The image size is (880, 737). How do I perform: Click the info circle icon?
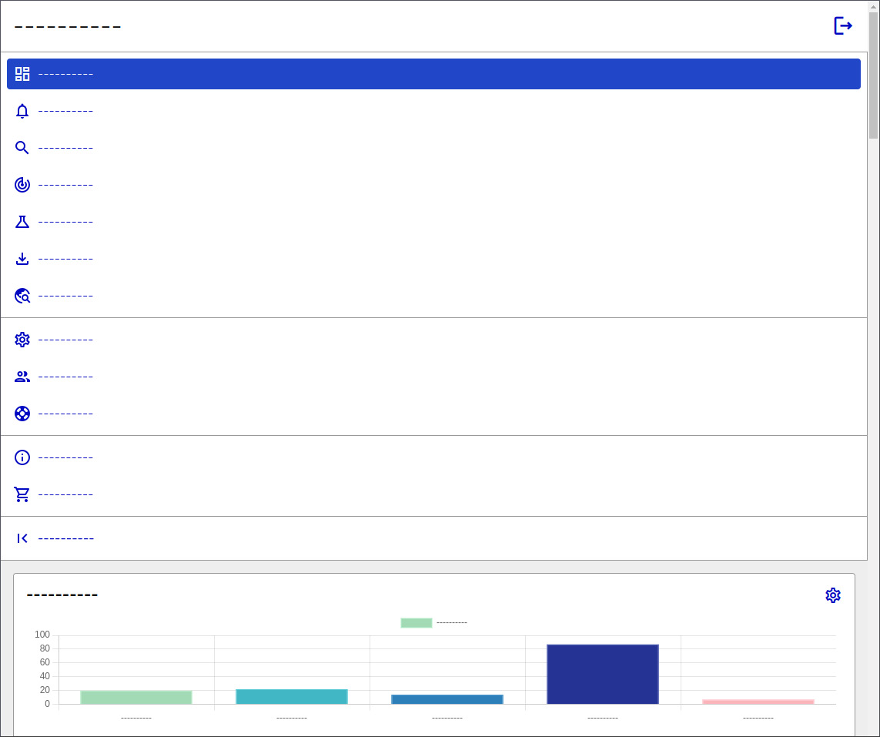coord(22,457)
